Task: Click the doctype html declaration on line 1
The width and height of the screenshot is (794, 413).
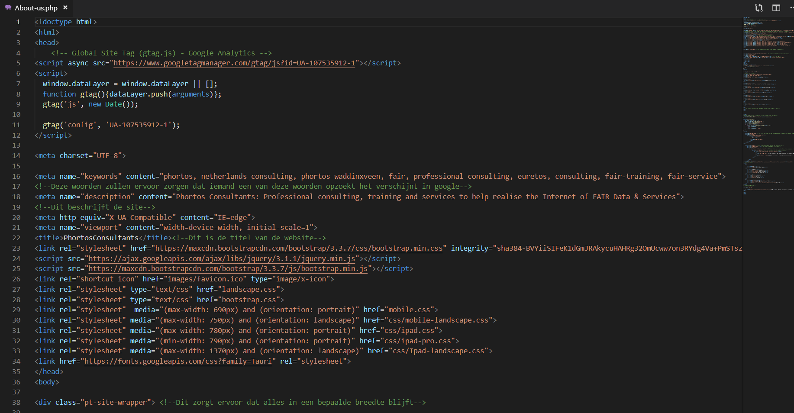Action: pos(65,22)
